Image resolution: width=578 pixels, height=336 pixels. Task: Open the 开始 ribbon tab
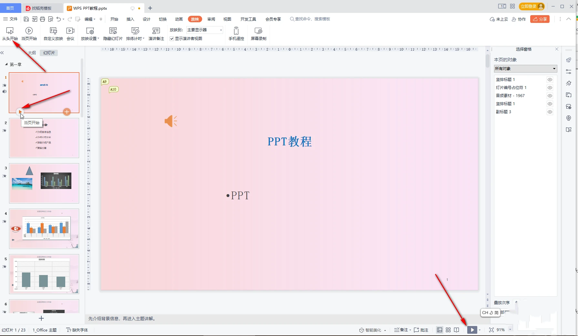(114, 19)
